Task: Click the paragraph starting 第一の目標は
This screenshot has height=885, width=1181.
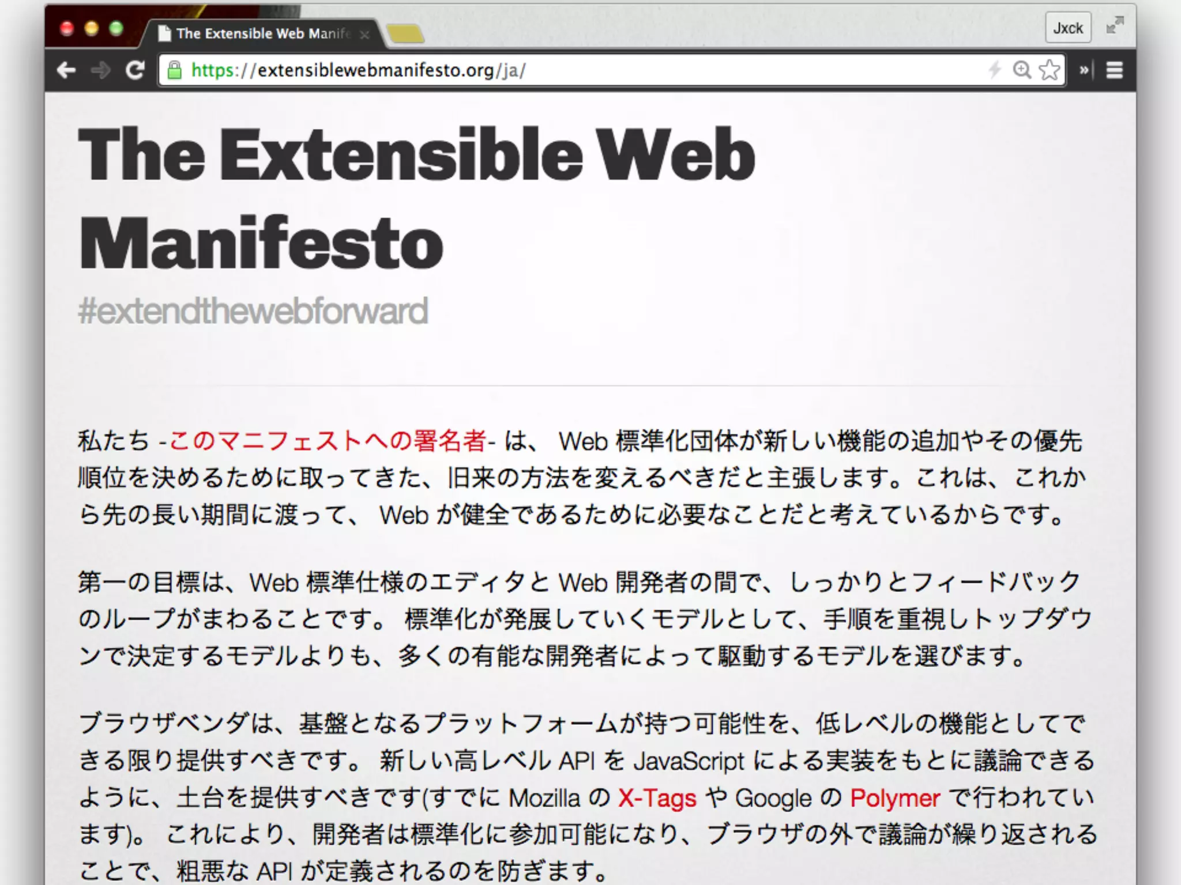Action: [x=585, y=619]
